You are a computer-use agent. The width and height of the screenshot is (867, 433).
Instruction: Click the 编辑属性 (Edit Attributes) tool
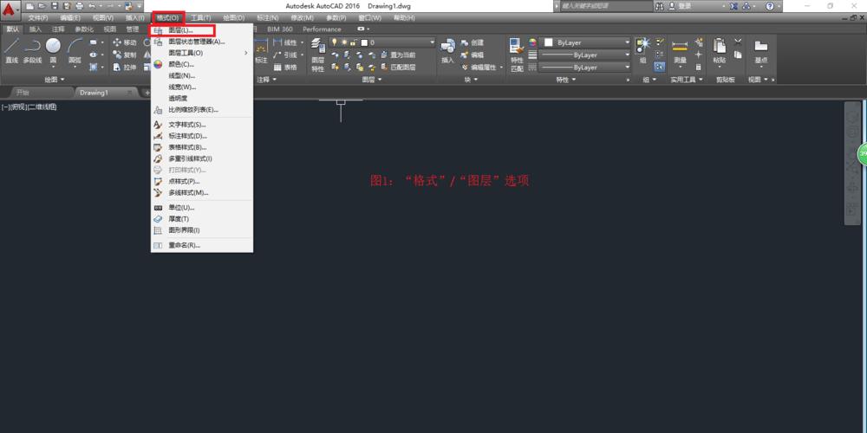tap(483, 67)
